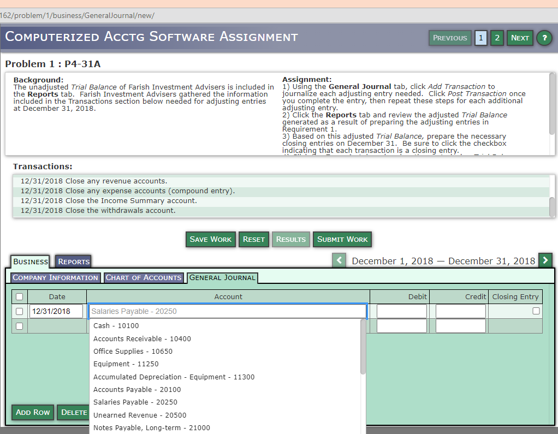Advance to next date period arrow

pos(545,260)
